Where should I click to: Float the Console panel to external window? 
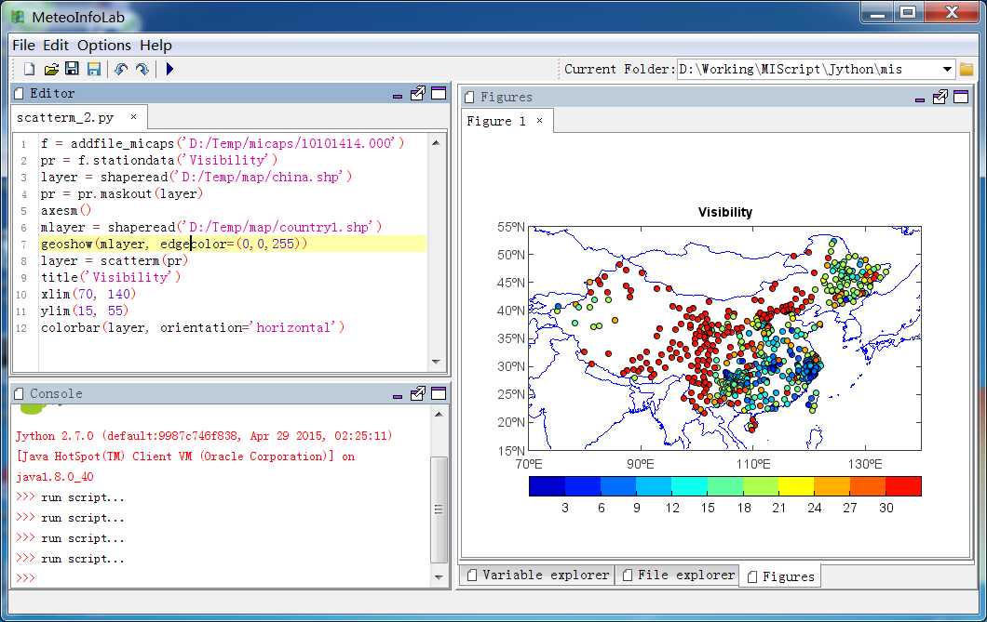[418, 394]
